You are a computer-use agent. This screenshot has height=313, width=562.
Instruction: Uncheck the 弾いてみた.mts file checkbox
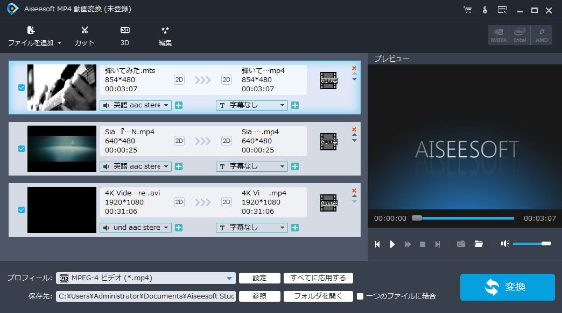[x=22, y=88]
